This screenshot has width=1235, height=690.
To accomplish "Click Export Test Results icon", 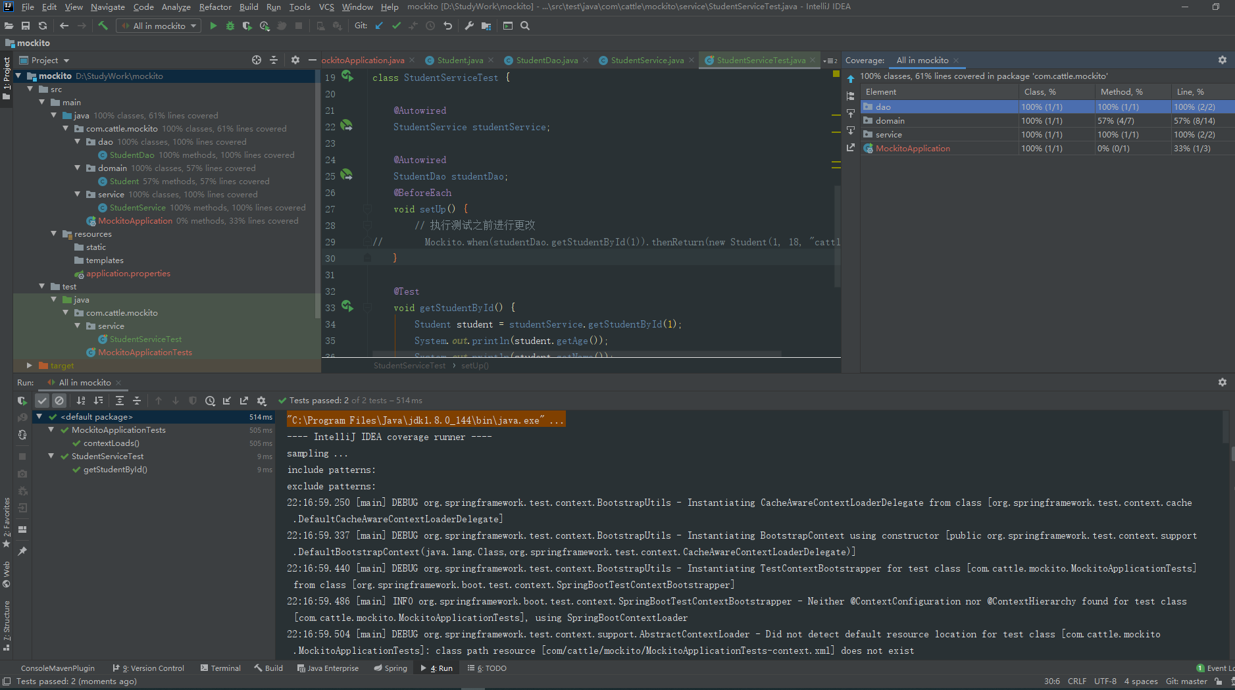I will point(244,401).
